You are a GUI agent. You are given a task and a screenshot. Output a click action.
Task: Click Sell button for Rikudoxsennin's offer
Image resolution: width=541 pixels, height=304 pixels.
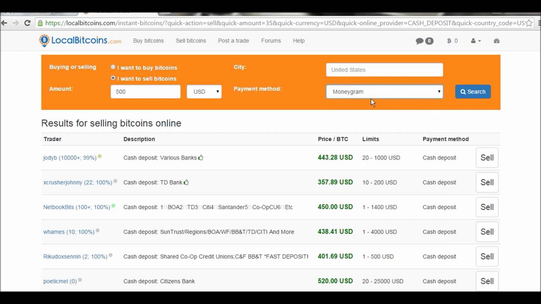coord(487,256)
